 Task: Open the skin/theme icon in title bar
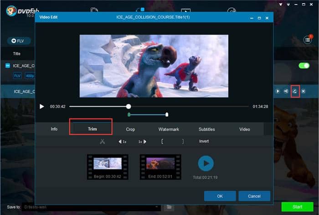(281, 4)
